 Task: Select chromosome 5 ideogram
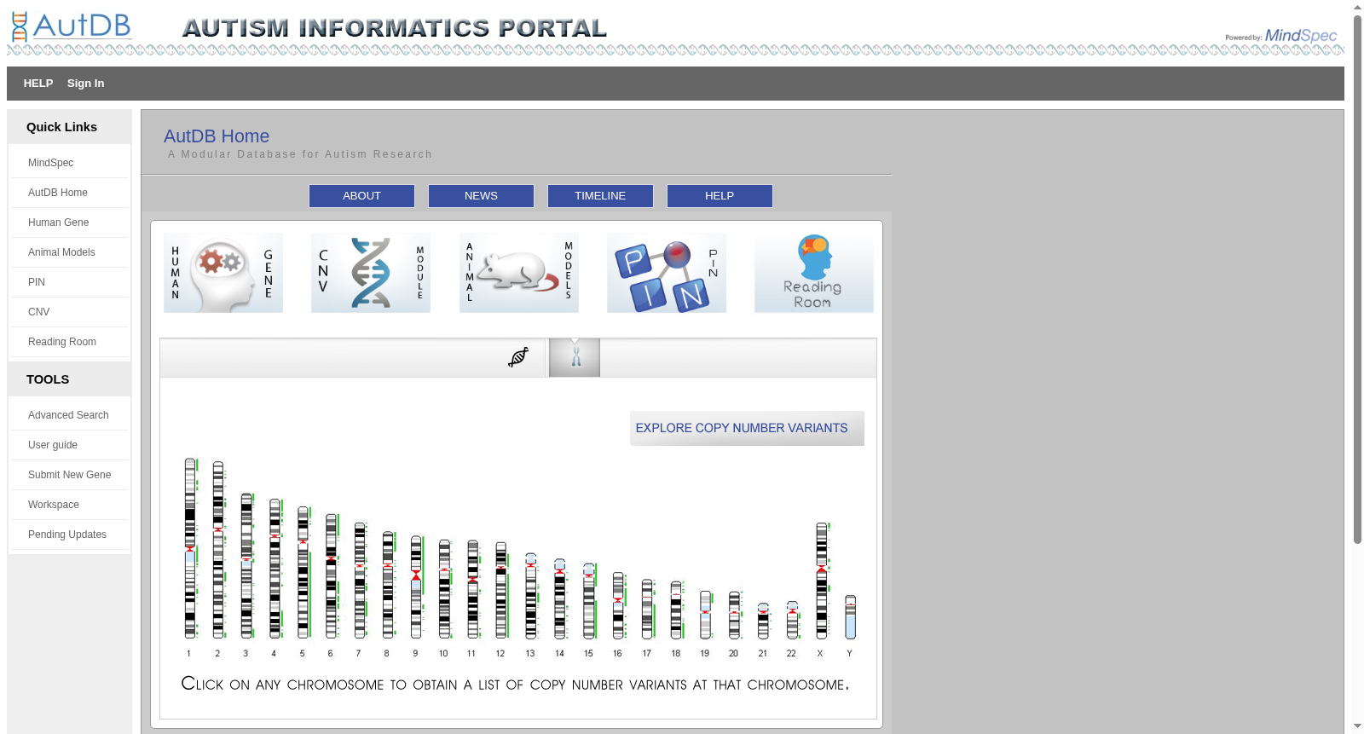tap(303, 572)
